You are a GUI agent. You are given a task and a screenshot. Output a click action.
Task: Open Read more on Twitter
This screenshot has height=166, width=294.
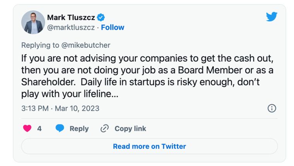149,146
